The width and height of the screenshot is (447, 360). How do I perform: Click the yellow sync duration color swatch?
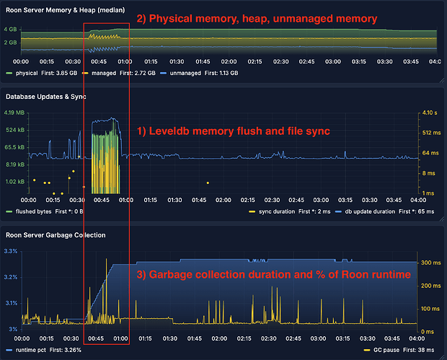tap(252, 211)
